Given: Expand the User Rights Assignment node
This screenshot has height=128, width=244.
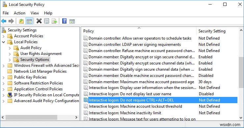Looking at the screenshot, I should (x=10, y=54).
